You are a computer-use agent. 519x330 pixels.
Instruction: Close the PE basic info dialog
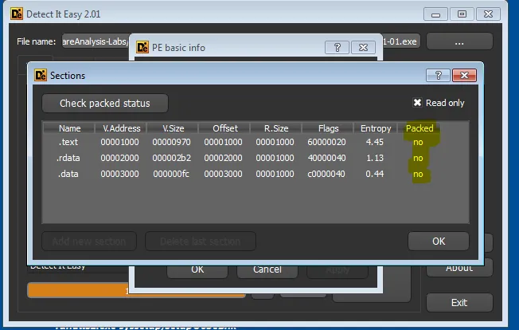363,47
